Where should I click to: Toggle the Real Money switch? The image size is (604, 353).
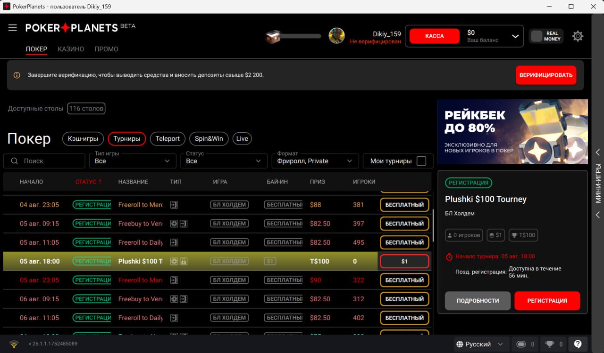pos(537,36)
